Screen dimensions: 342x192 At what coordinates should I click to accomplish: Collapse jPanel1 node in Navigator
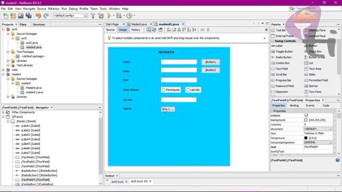[8, 121]
